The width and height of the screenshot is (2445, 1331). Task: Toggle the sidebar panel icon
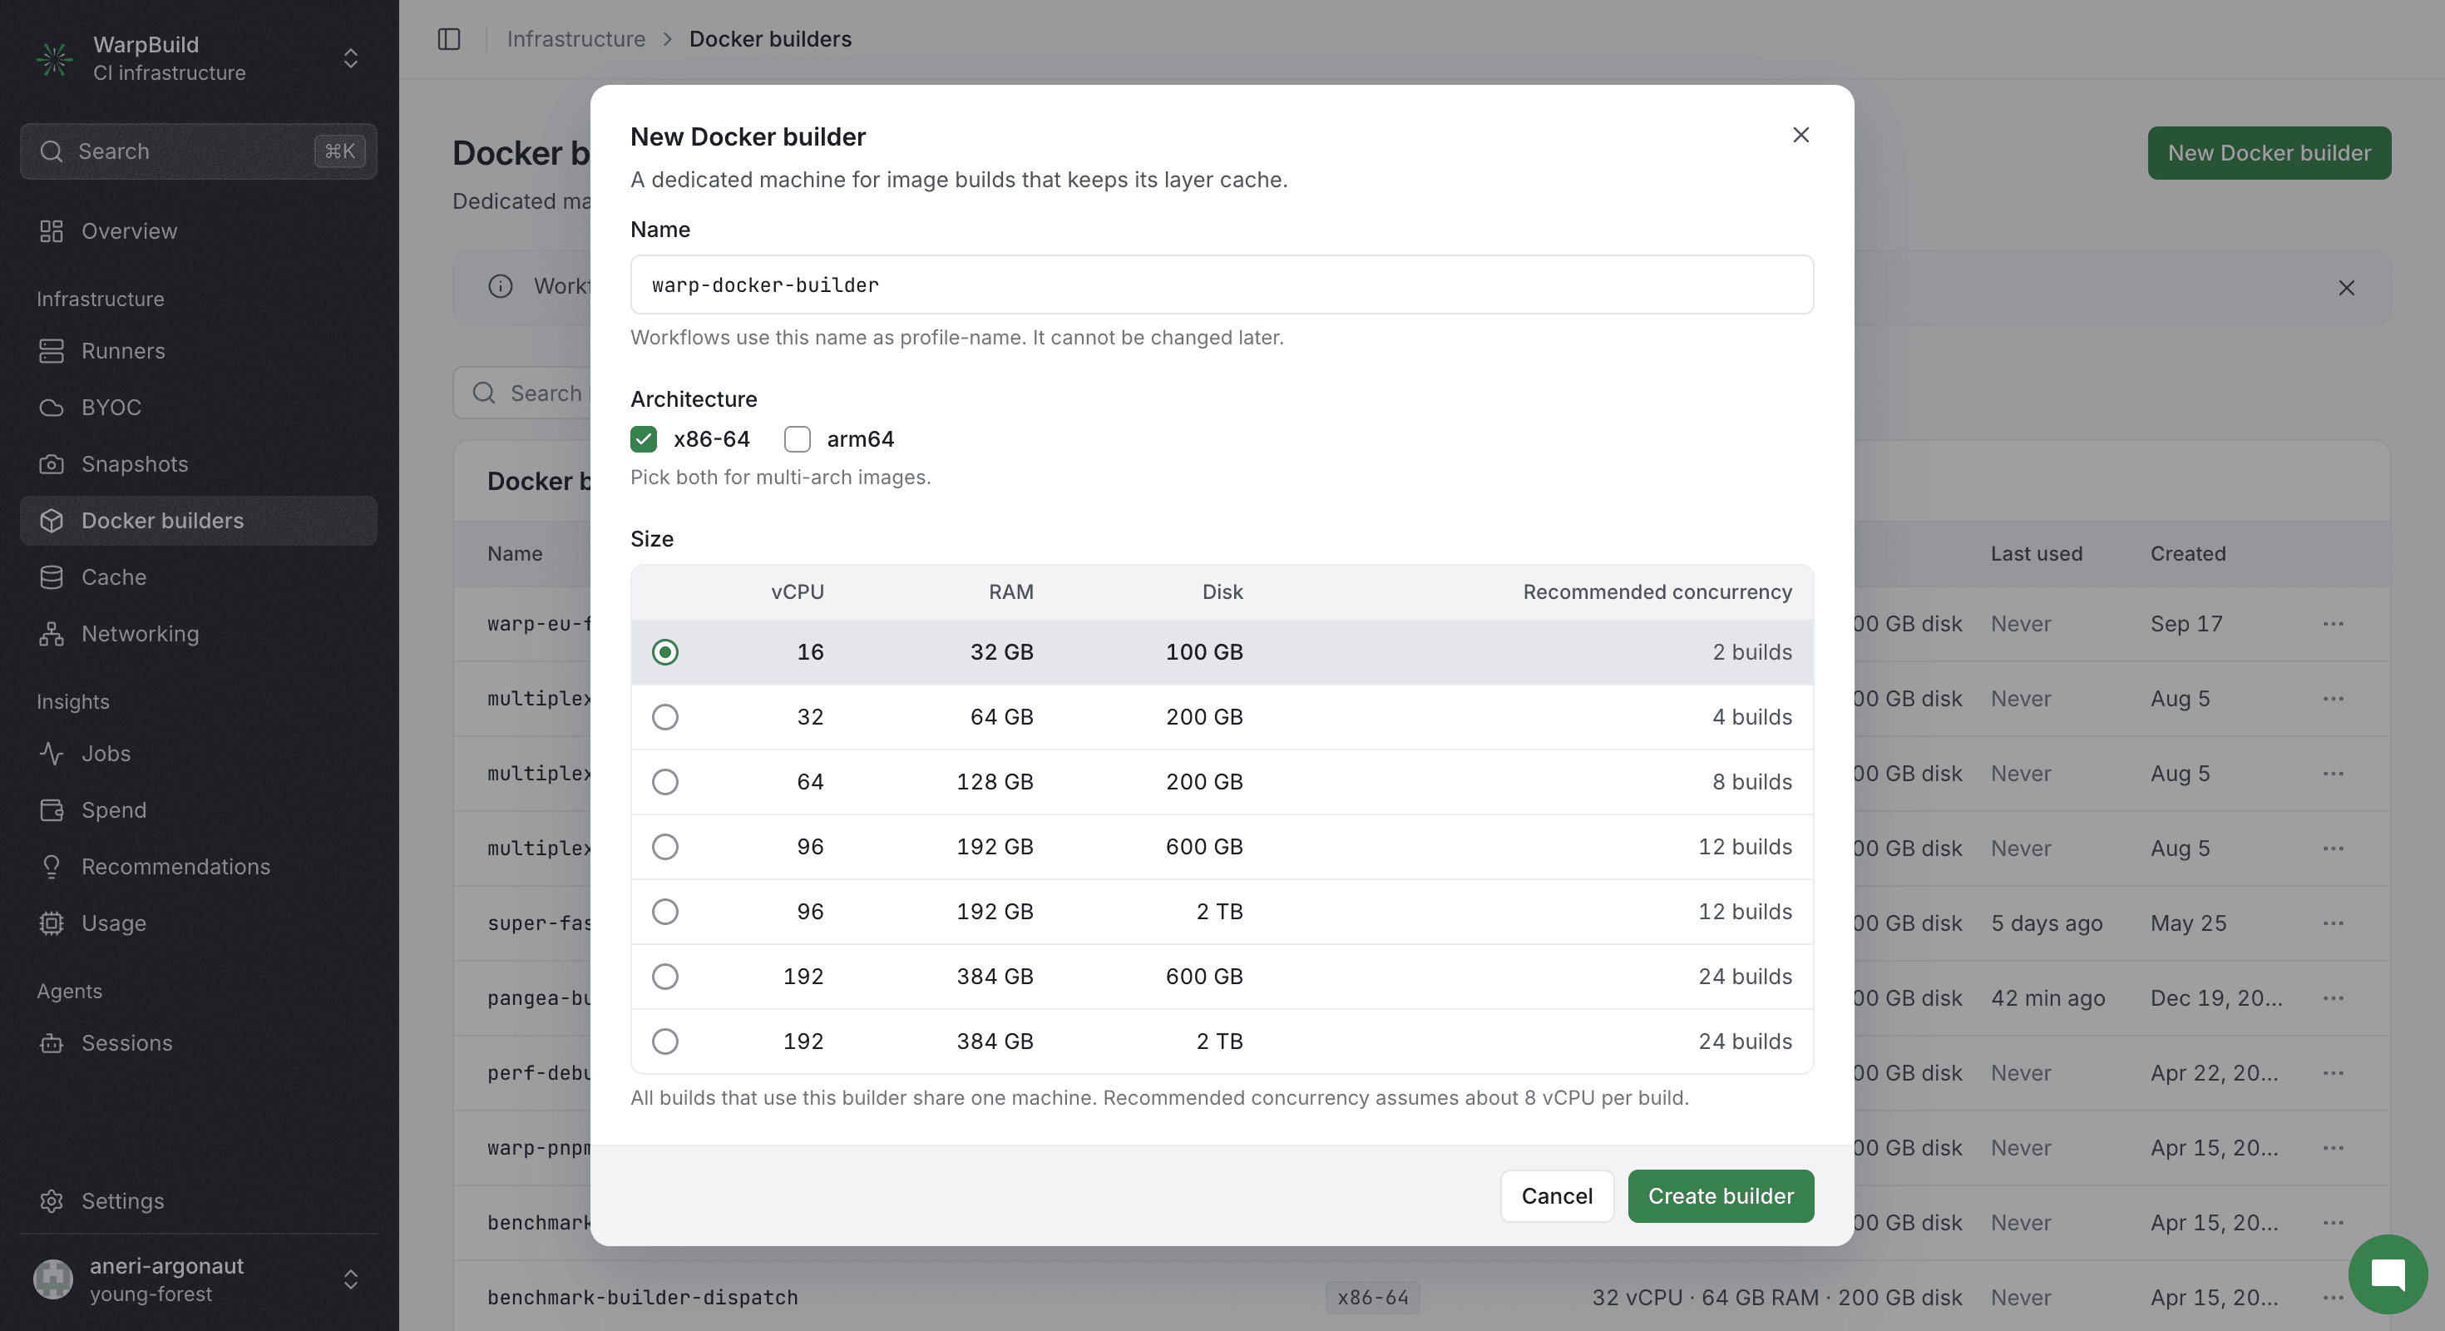coord(449,39)
